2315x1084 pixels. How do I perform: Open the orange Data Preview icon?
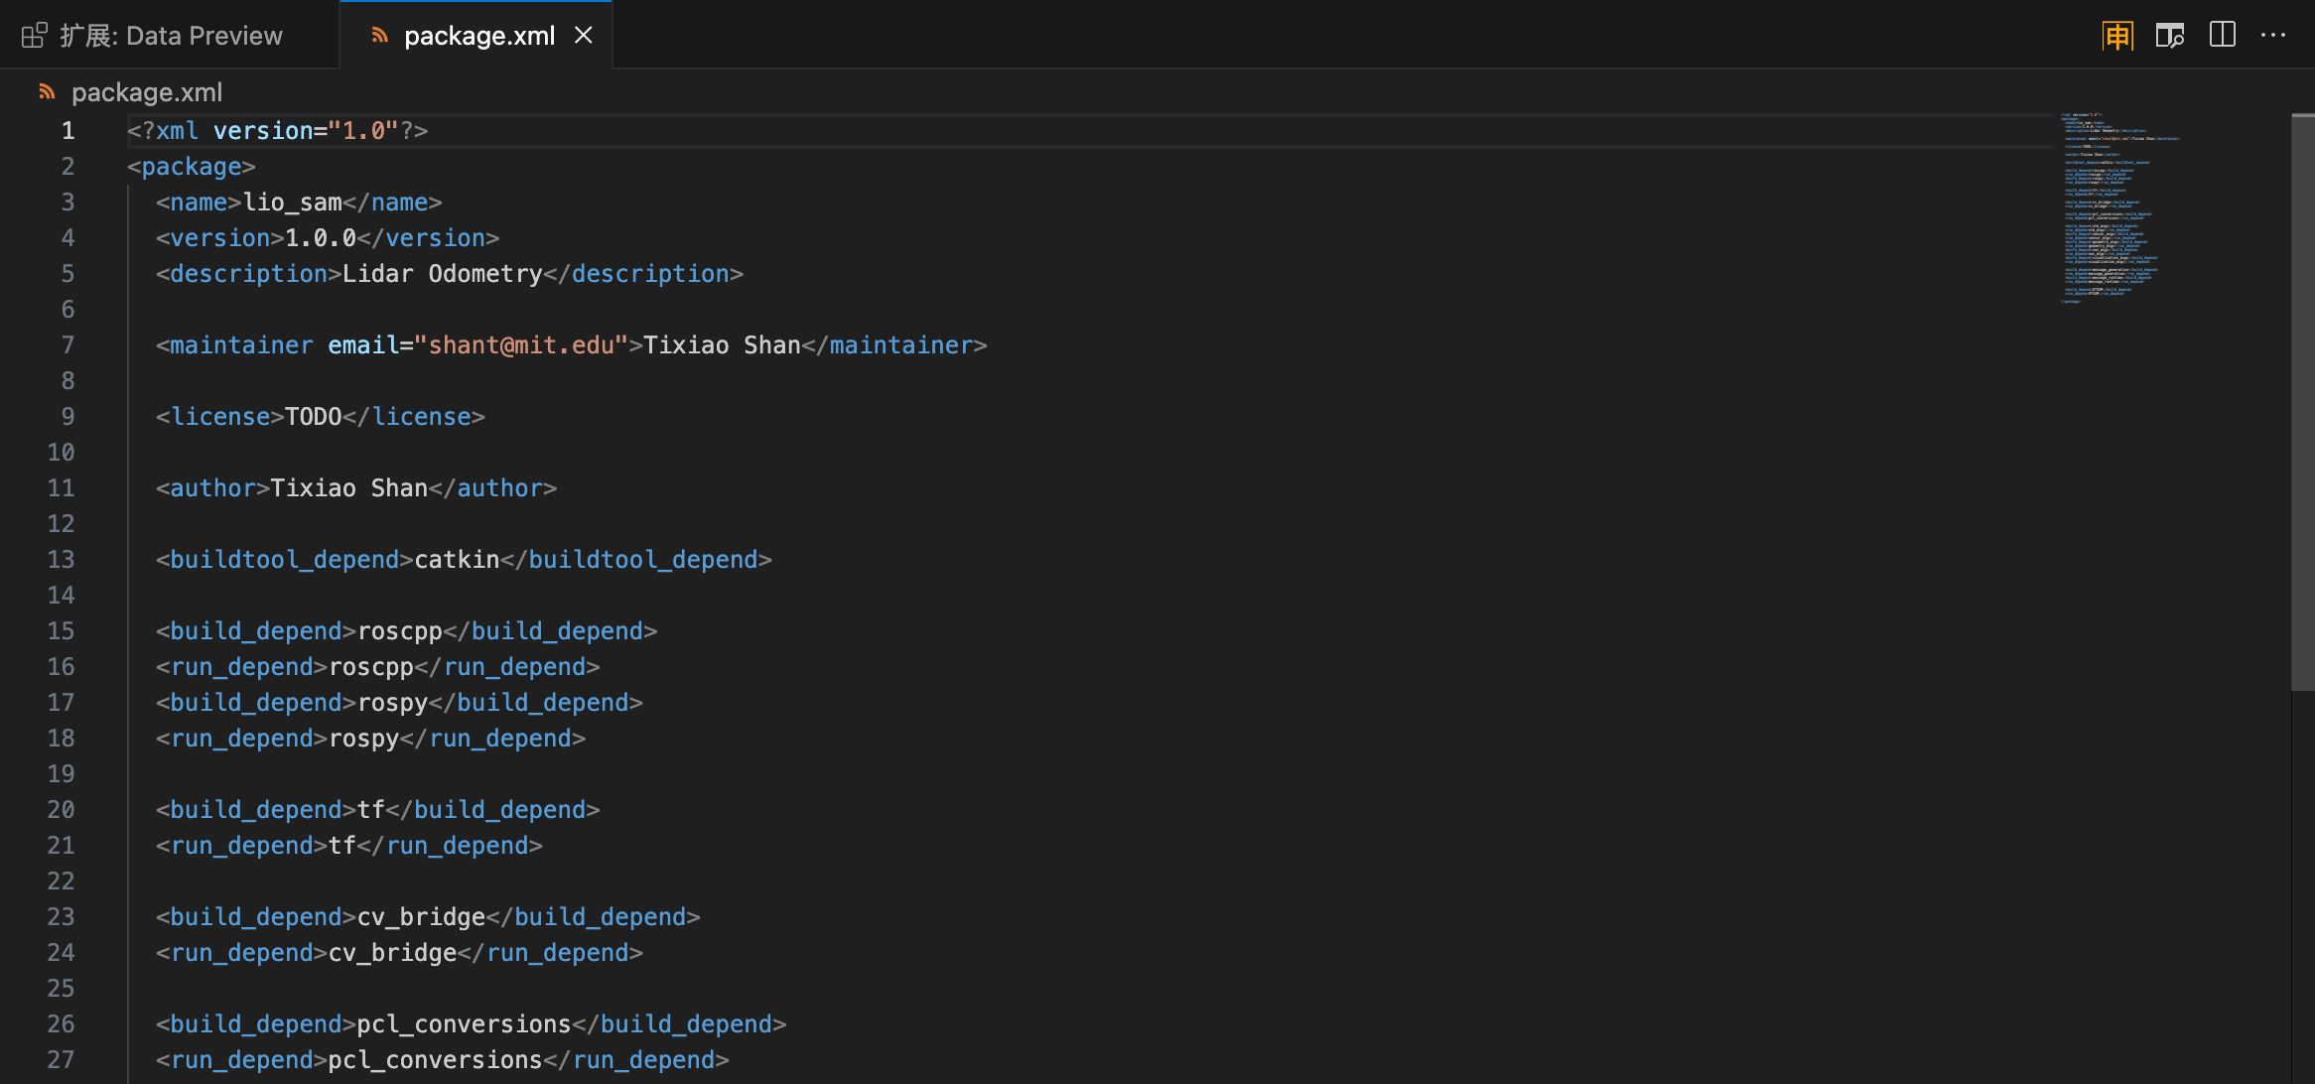point(2117,36)
